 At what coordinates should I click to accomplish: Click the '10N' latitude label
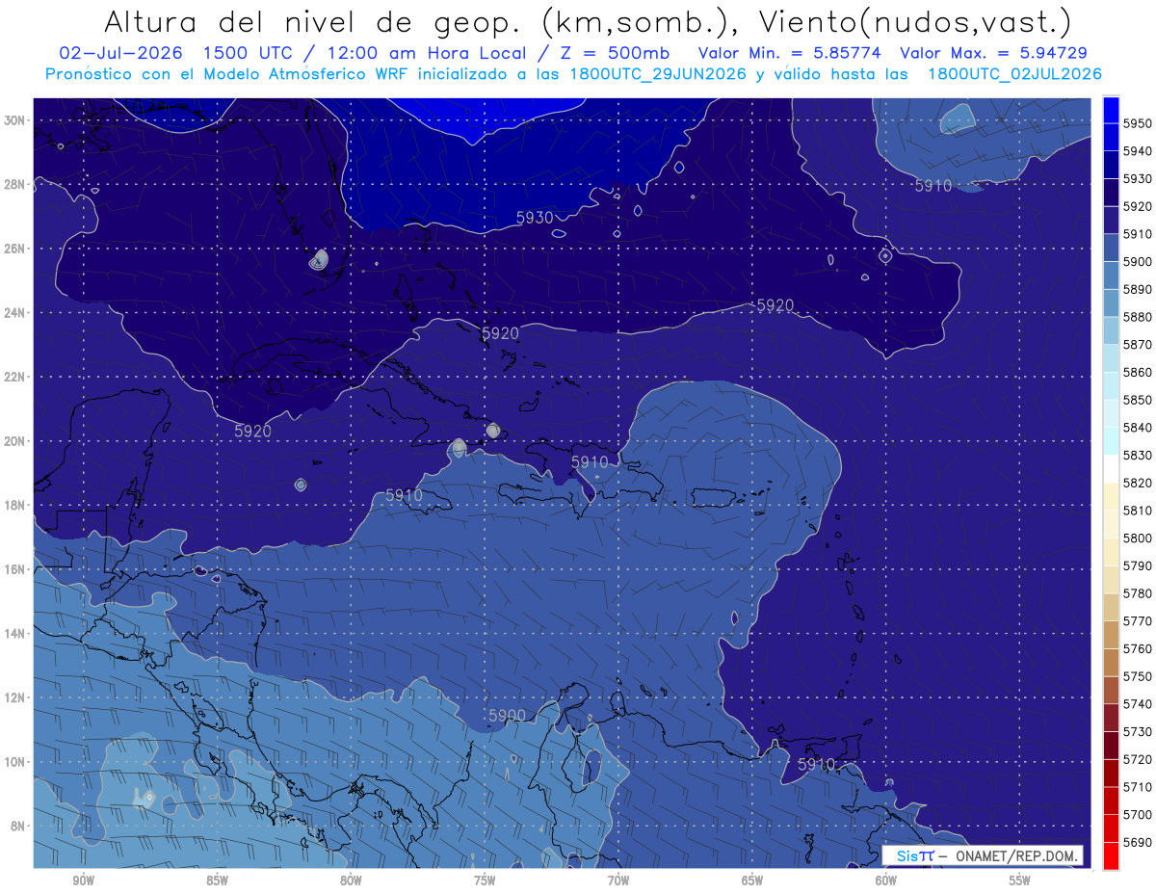[x=16, y=762]
